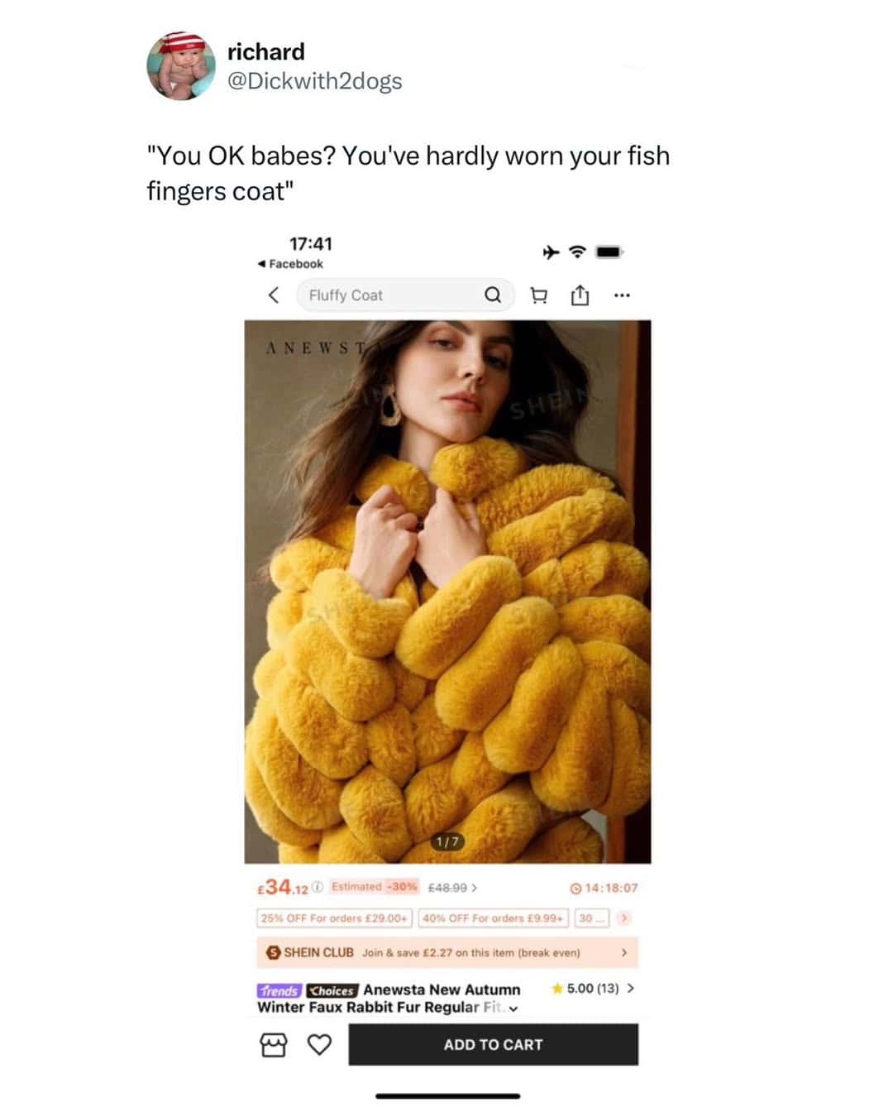Select the 25% OFF coupon tag
The height and width of the screenshot is (1117, 893).
(x=334, y=918)
